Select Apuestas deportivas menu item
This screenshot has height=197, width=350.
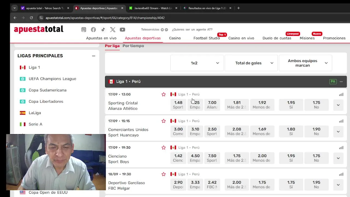(x=143, y=38)
